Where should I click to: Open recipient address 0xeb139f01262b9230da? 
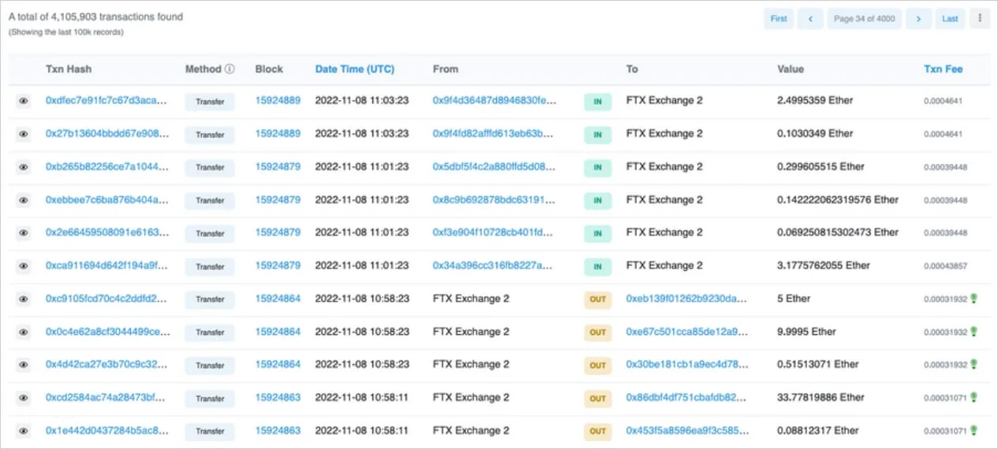coord(688,299)
